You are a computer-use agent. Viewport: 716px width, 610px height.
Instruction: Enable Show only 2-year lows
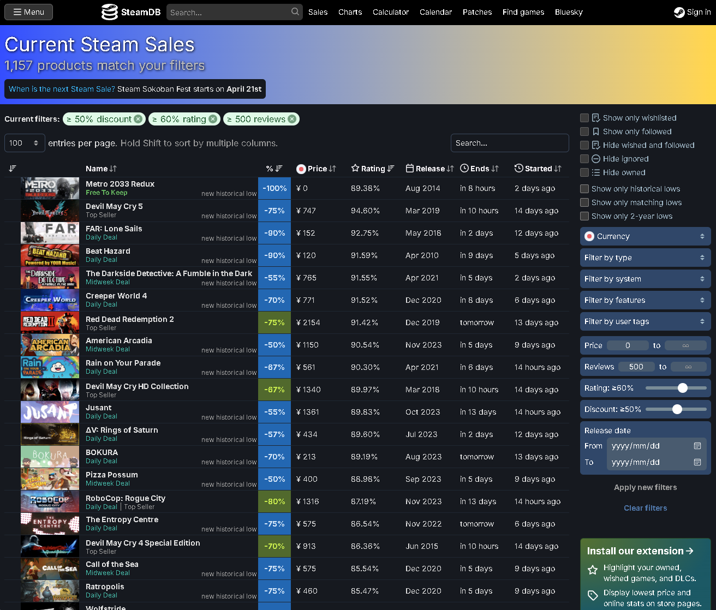[584, 216]
